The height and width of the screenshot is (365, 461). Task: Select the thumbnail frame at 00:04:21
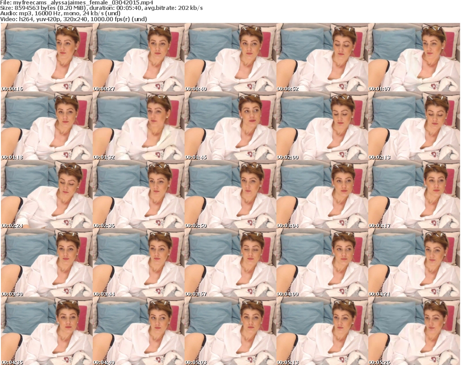[414, 263]
